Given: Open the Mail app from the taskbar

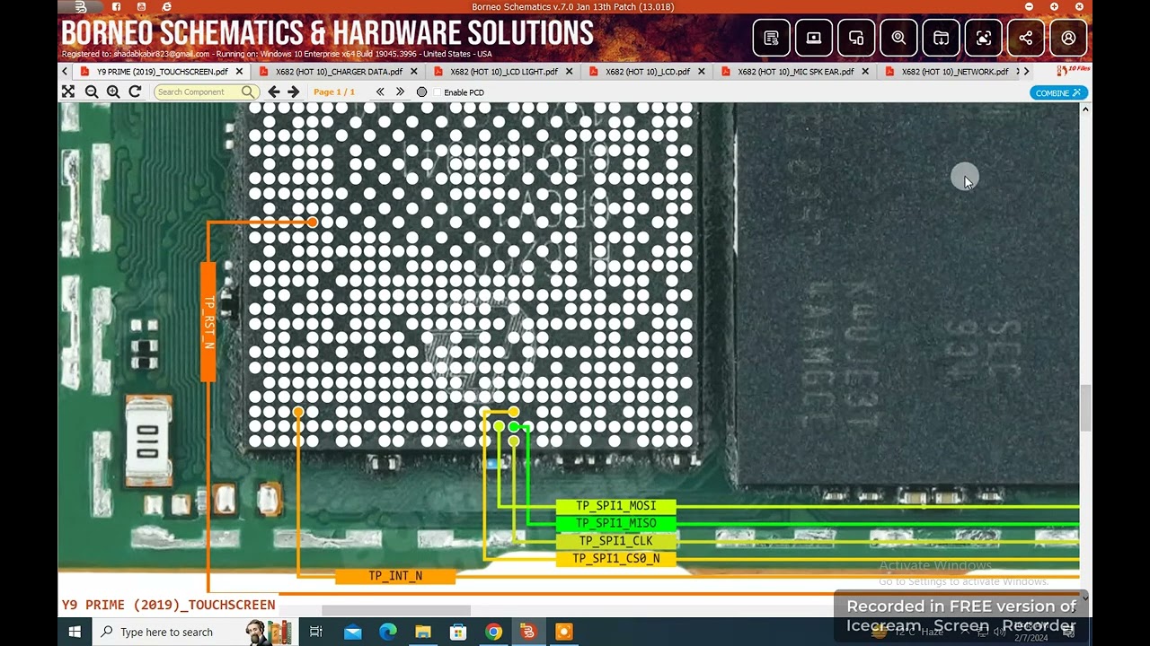Looking at the screenshot, I should point(352,632).
